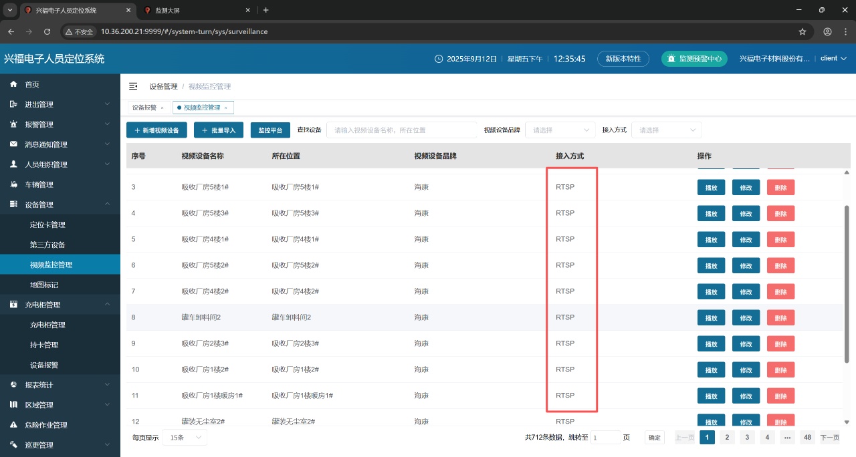This screenshot has height=457, width=856.
Task: Click the 新增视频设备 button
Action: [156, 130]
